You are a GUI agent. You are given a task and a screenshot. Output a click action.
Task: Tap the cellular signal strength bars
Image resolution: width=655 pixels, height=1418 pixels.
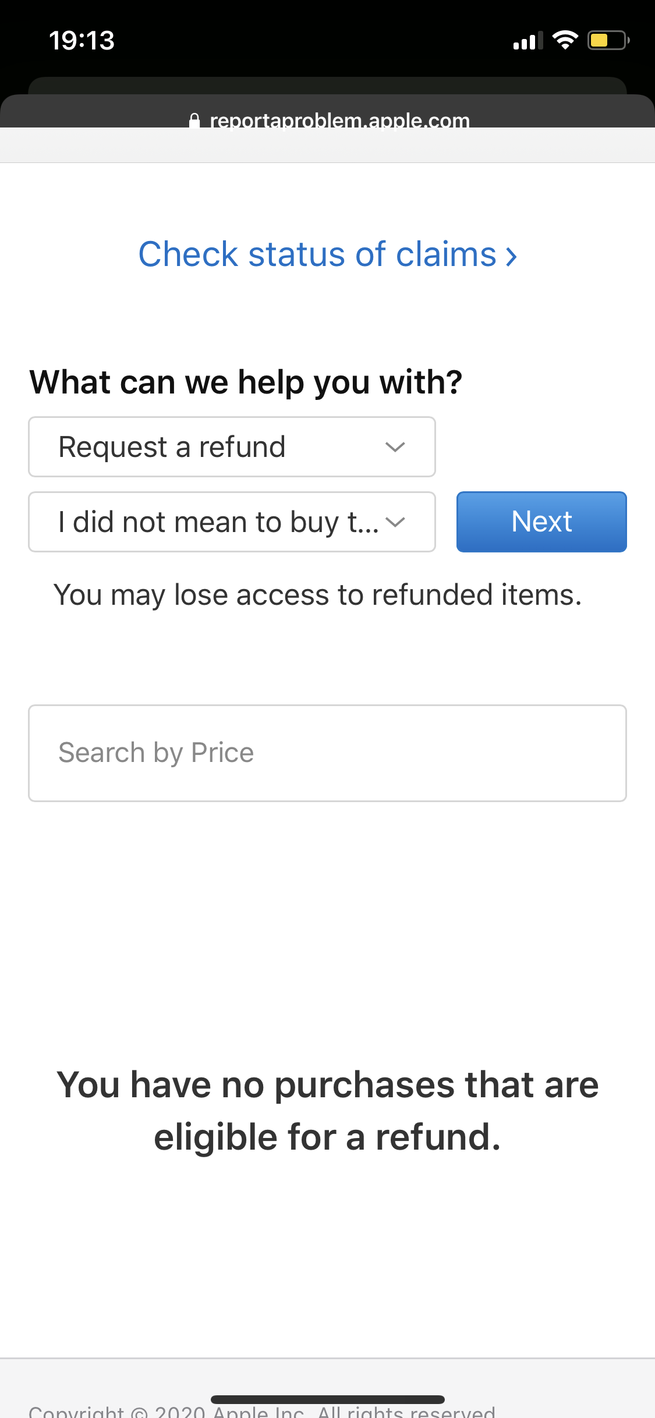point(527,41)
